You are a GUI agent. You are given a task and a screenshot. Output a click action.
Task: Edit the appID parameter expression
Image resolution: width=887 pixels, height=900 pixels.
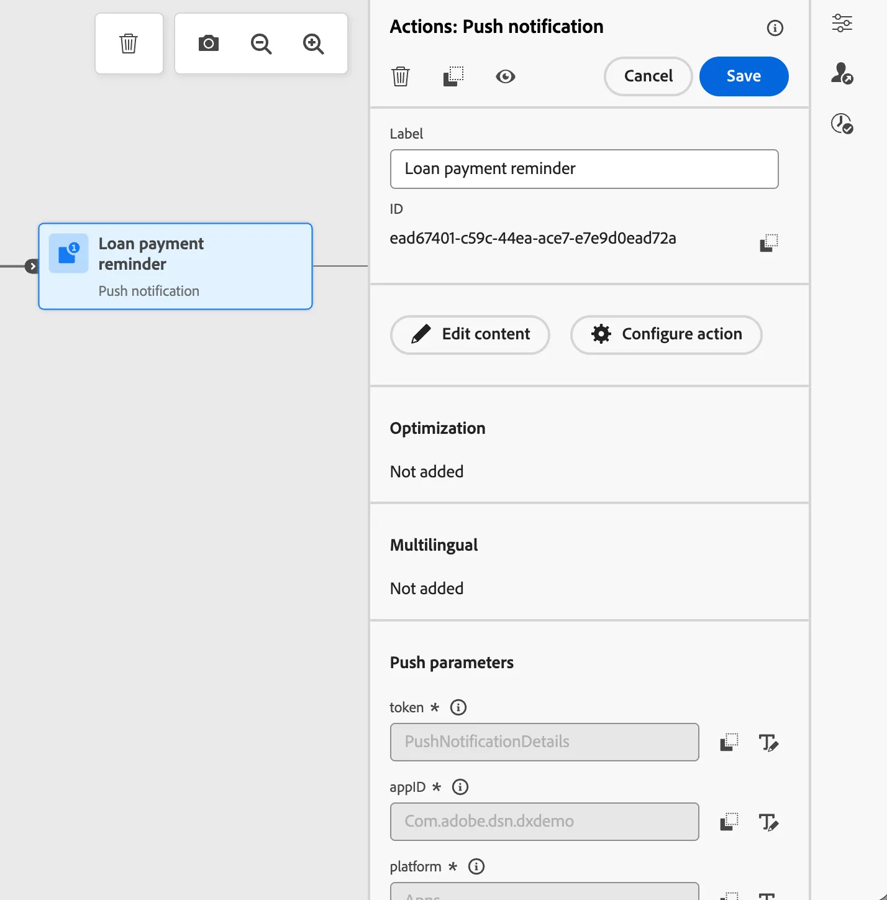click(x=769, y=822)
